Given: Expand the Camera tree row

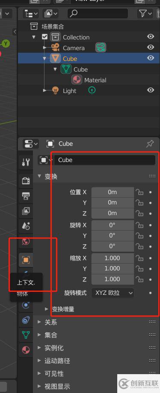Looking at the screenshot, I should (x=45, y=48).
